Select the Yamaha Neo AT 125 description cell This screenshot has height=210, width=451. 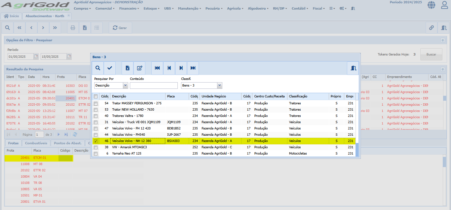(138, 154)
